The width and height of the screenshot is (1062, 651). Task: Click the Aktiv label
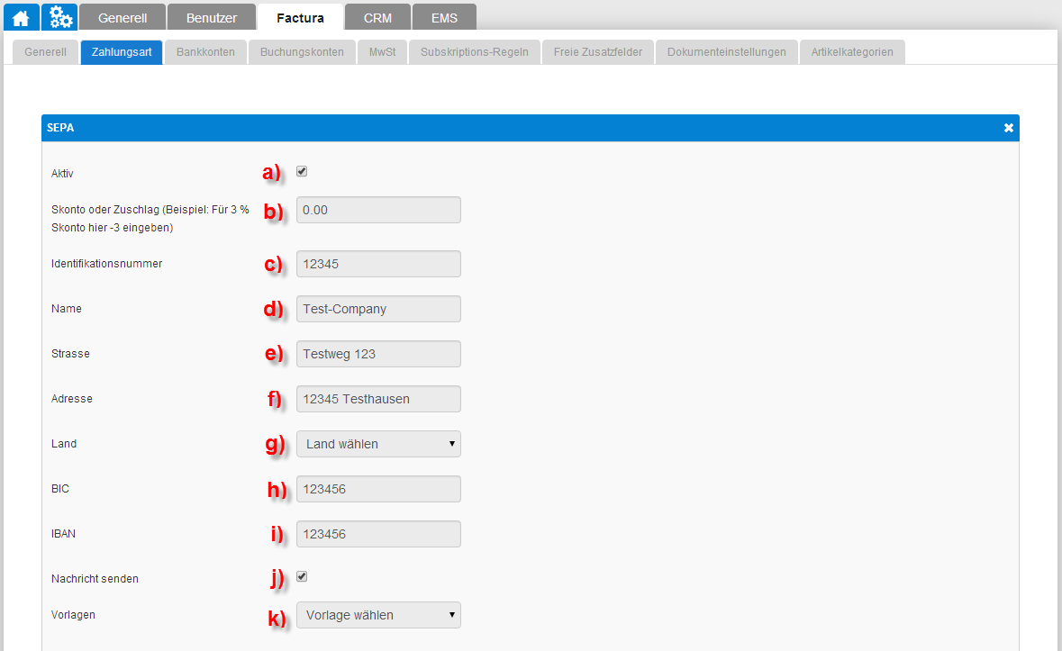pos(62,173)
